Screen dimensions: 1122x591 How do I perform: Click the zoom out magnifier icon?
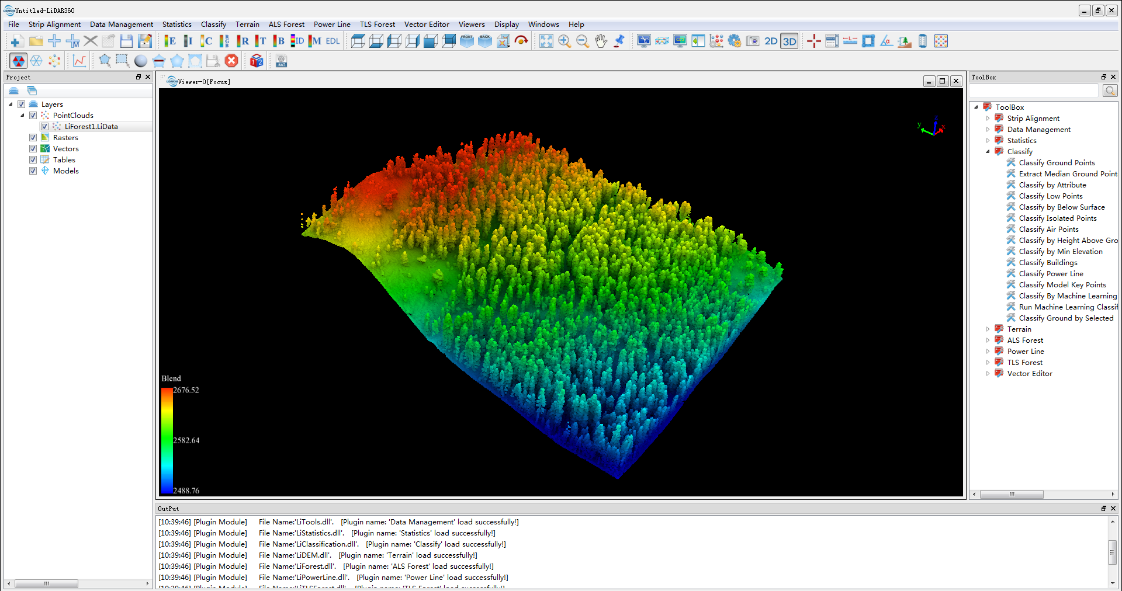583,41
